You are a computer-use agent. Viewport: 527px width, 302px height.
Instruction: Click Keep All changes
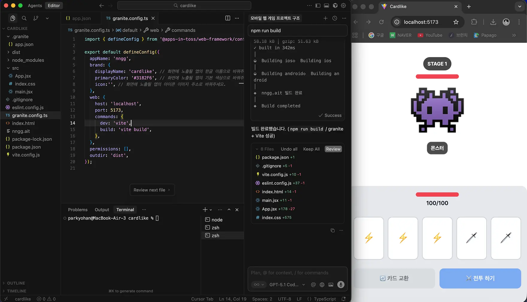[311, 149]
